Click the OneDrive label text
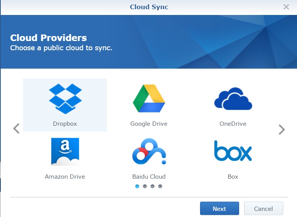Screen dimensions: 297x217 pyautogui.click(x=233, y=124)
